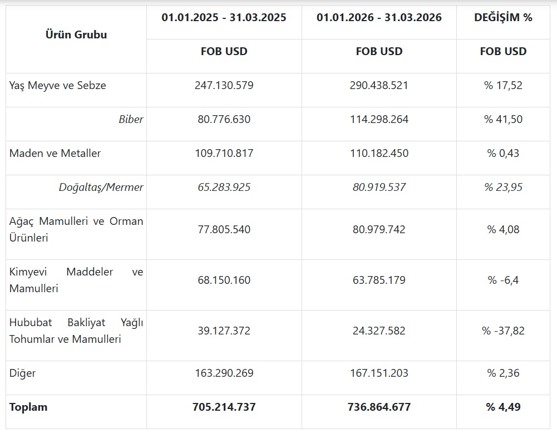Select the Biber change value % 41,50

pyautogui.click(x=503, y=120)
